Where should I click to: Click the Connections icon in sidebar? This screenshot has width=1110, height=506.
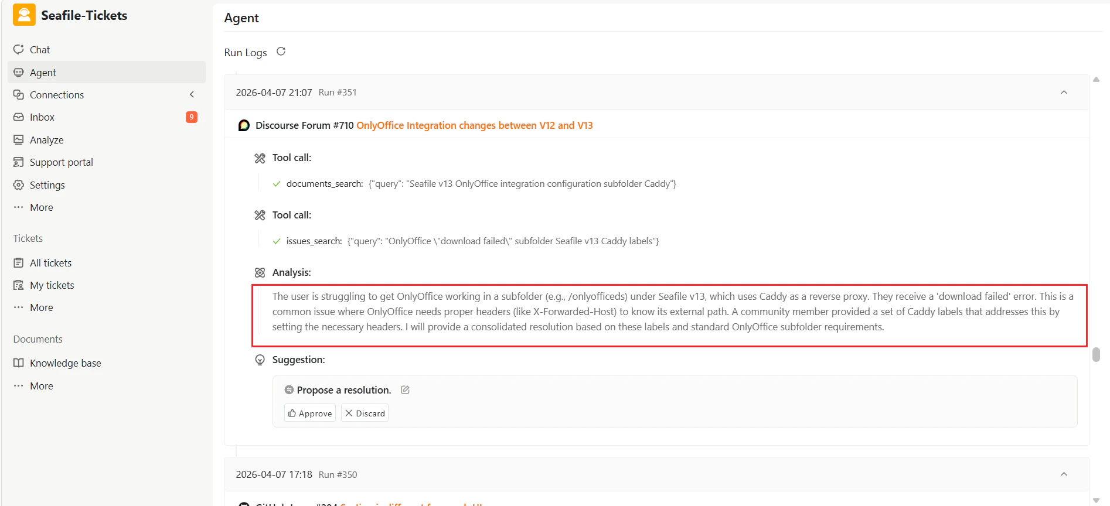19,94
